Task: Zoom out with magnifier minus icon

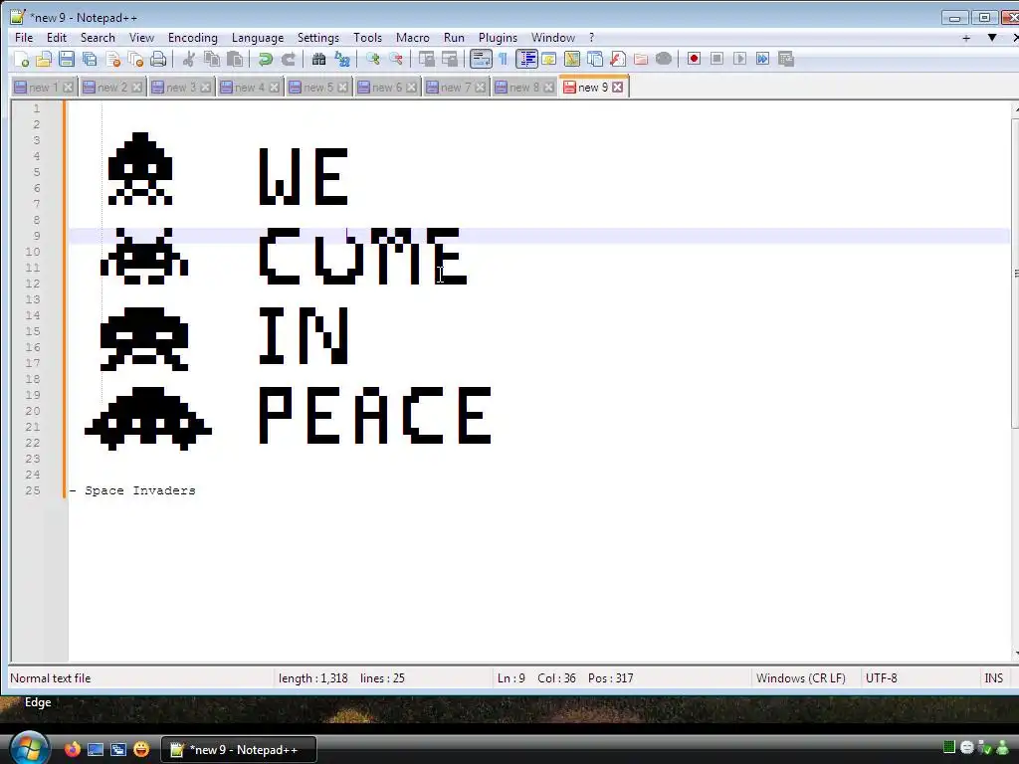Action: tap(395, 59)
